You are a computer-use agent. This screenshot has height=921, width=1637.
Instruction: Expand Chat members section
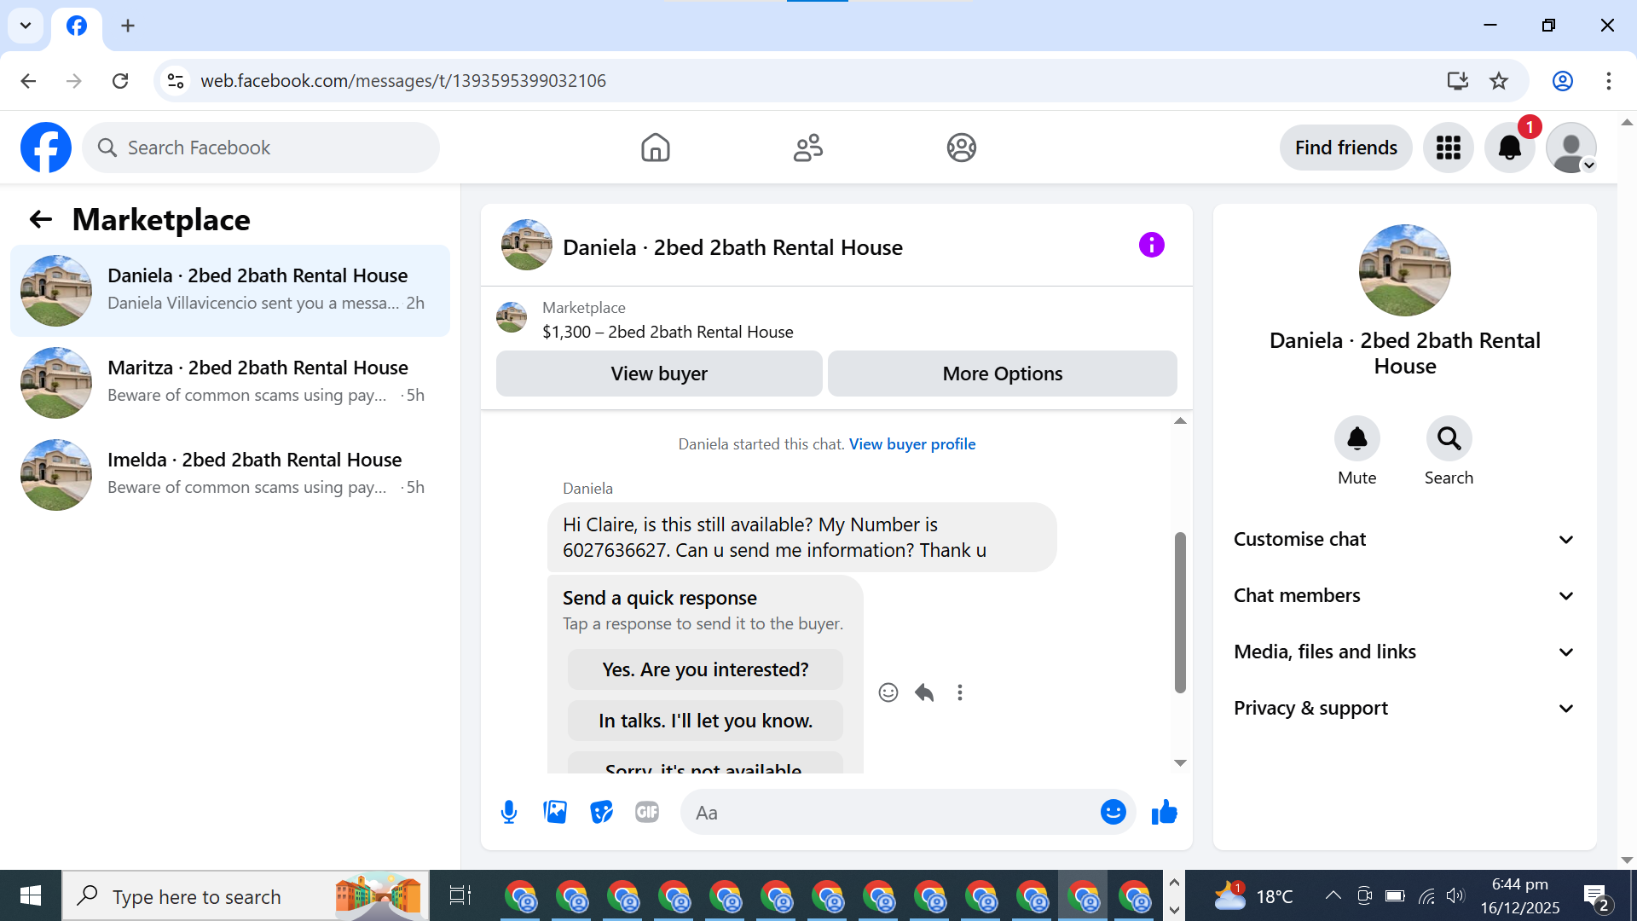pos(1404,596)
